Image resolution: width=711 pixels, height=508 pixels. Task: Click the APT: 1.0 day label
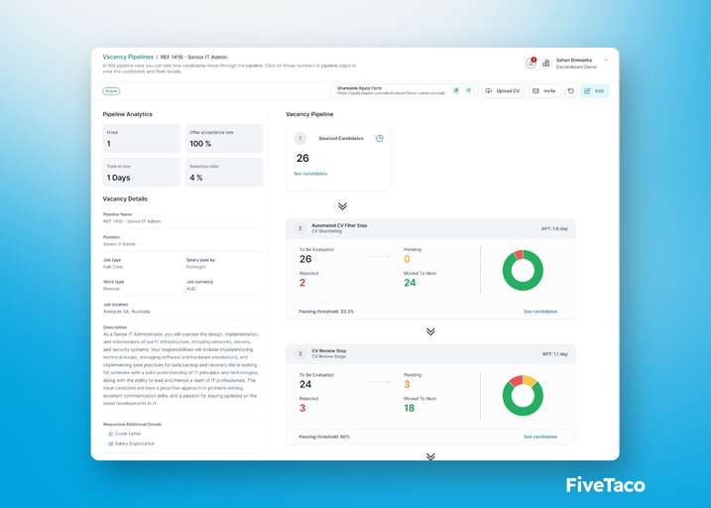pyautogui.click(x=554, y=228)
